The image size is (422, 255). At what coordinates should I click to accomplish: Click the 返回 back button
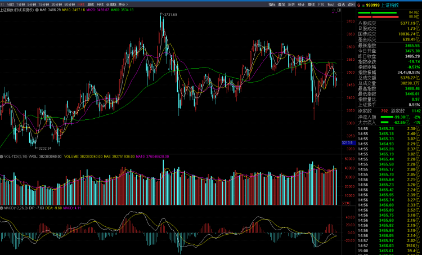tap(351, 5)
